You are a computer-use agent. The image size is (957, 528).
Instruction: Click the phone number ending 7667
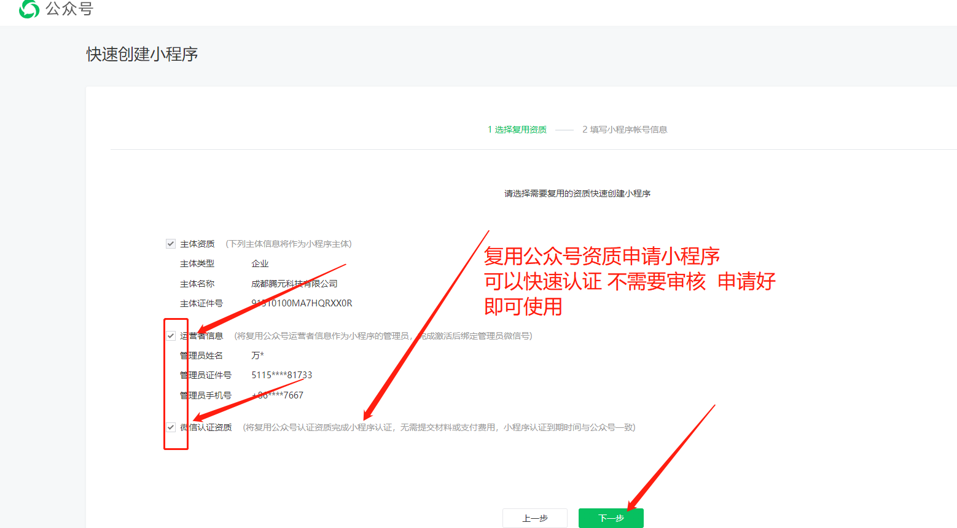pyautogui.click(x=278, y=395)
